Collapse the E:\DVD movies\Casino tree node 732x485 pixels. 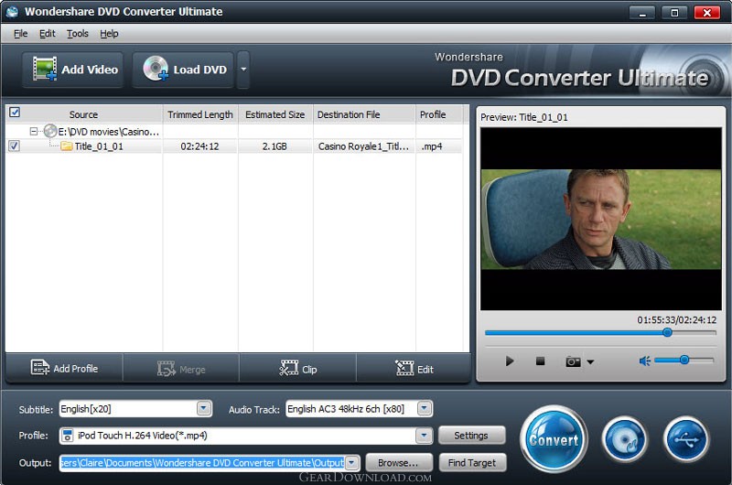coord(33,132)
